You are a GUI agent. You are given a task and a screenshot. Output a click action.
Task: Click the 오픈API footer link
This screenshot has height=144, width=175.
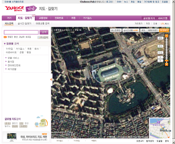[140, 141]
